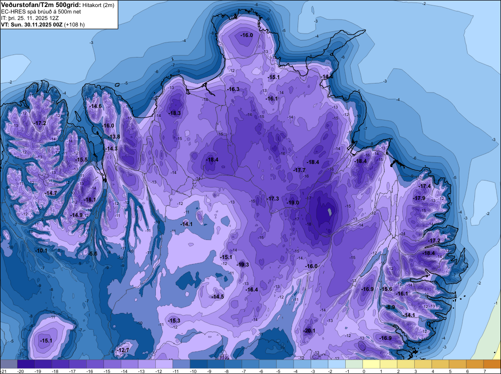Click the -11 legend color swatch

pos(181,364)
